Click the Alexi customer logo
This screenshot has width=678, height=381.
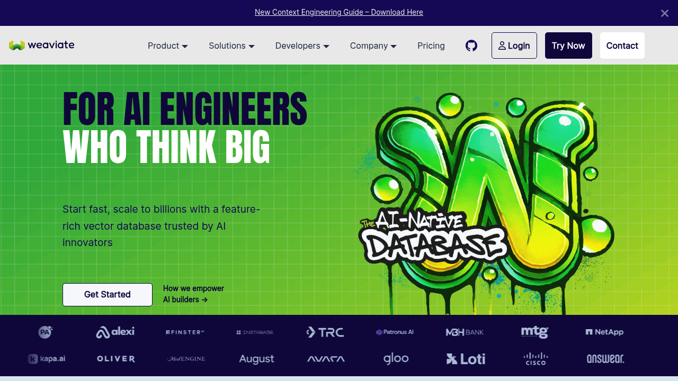(x=115, y=332)
